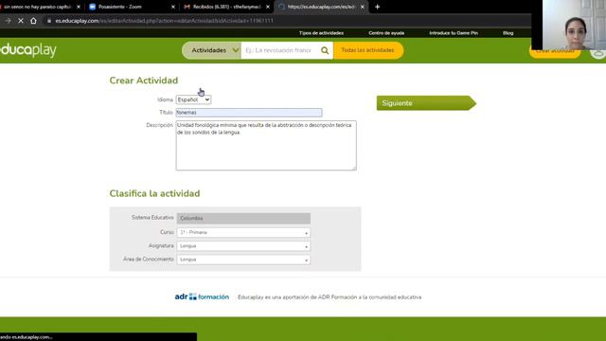The width and height of the screenshot is (606, 341).
Task: Click the Descripción resize handle corner
Action: click(x=354, y=168)
